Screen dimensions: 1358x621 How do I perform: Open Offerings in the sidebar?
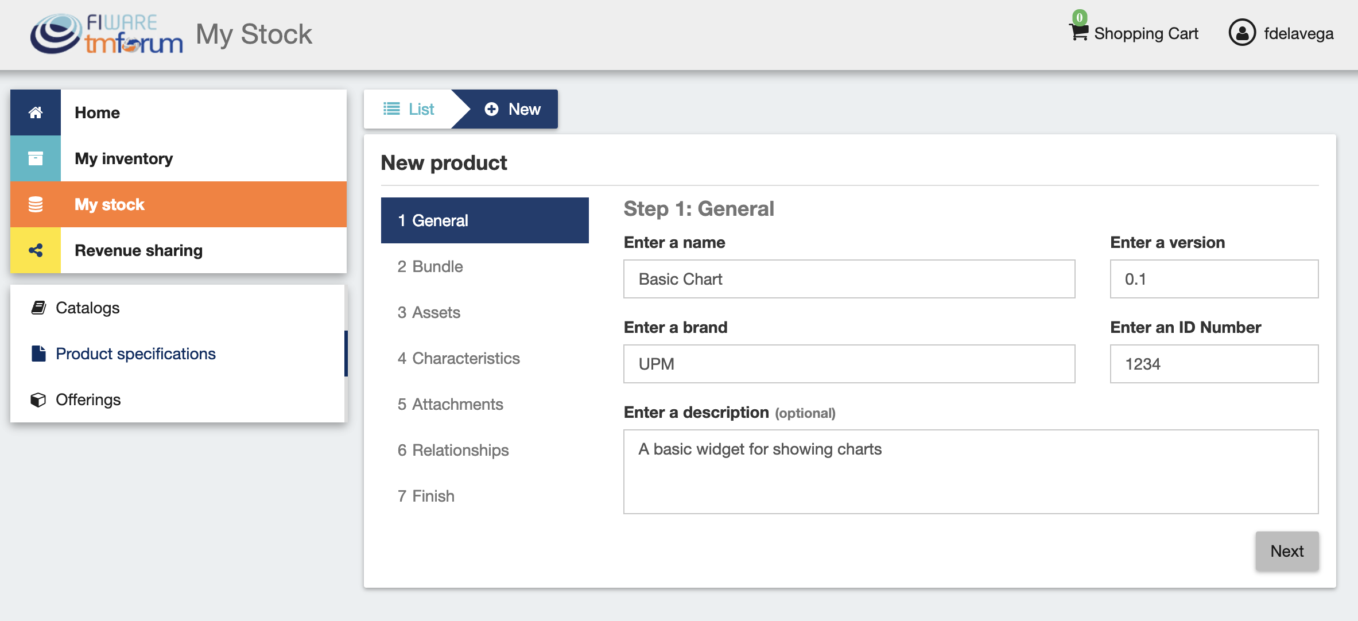click(178, 399)
